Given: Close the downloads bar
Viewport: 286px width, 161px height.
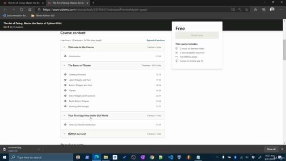Looking at the screenshot, I should tap(282, 149).
